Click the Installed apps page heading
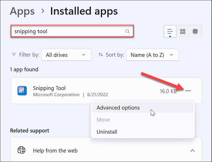212x162 pixels. [84, 11]
